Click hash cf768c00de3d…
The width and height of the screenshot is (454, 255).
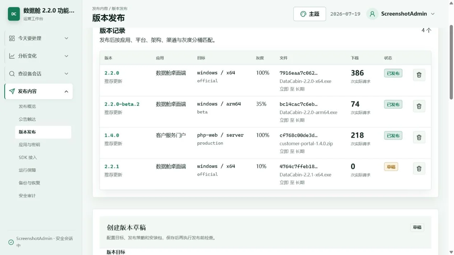click(299, 135)
